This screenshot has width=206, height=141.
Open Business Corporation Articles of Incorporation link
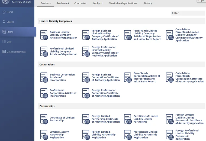(62, 77)
